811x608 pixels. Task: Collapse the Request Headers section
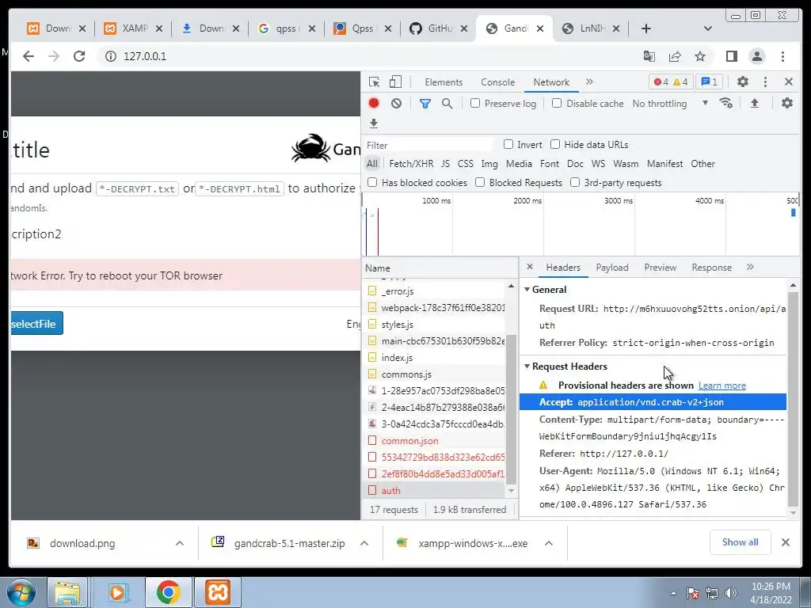527,366
